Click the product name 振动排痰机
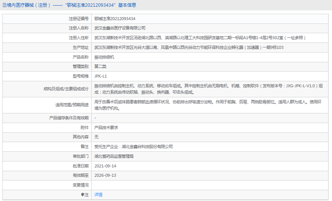The width and height of the screenshot is (332, 201). coord(104,57)
